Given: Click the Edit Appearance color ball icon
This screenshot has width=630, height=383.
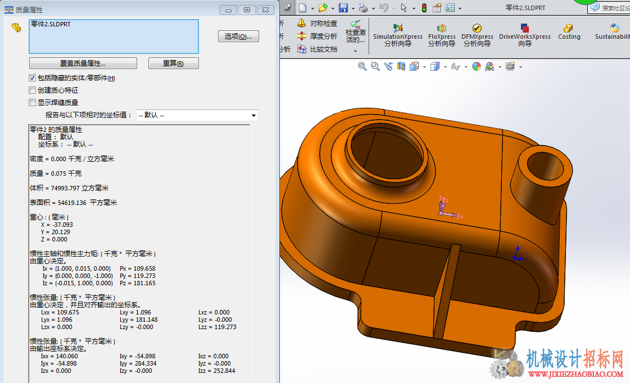Looking at the screenshot, I should click(x=477, y=66).
